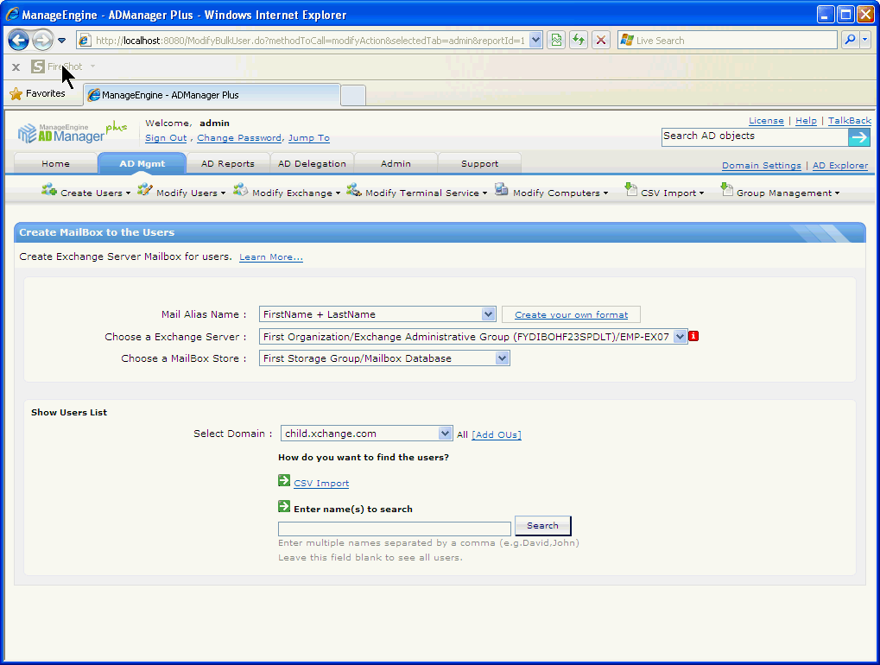
Task: Stop page loading with the red X icon
Action: (x=601, y=40)
